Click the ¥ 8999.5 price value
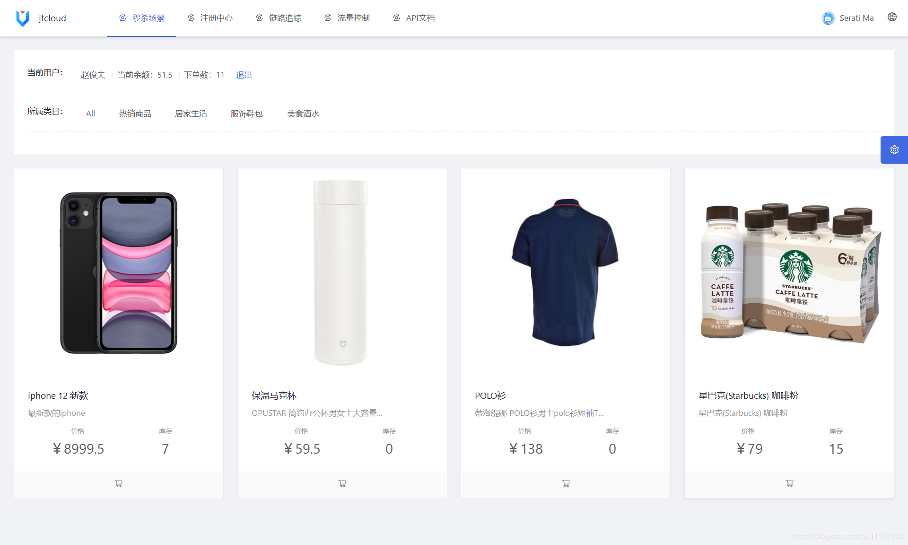Screen dimensions: 908x545 coord(78,448)
